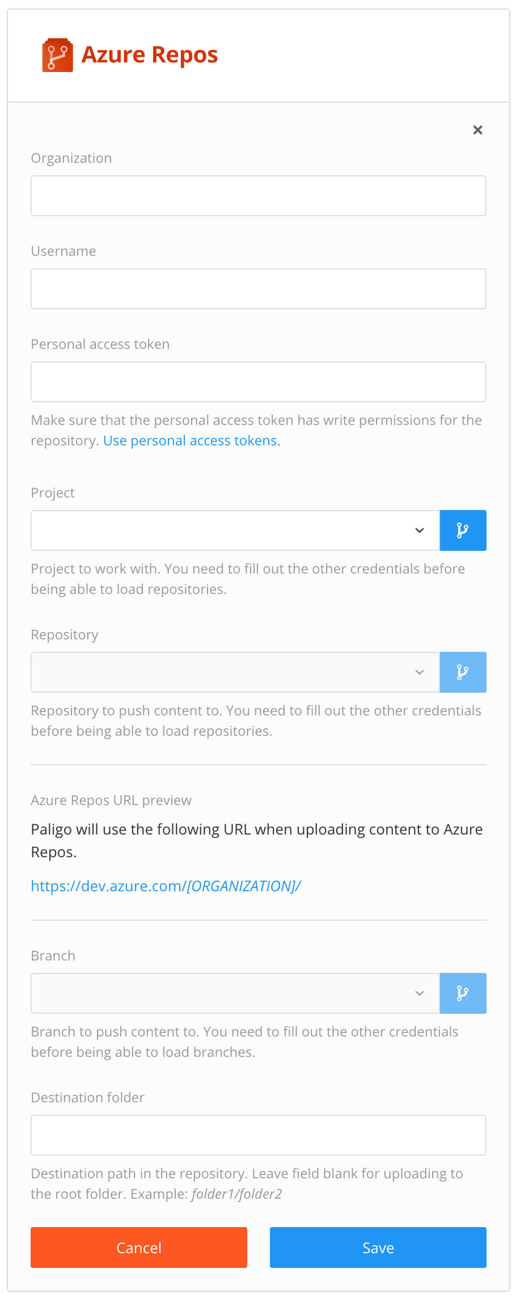The height and width of the screenshot is (1298, 516).
Task: Load repositories using the Repository branch icon
Action: [463, 672]
